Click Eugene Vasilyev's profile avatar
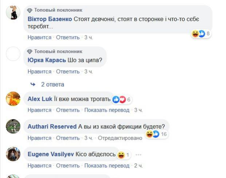The image size is (226, 178). tap(13, 154)
